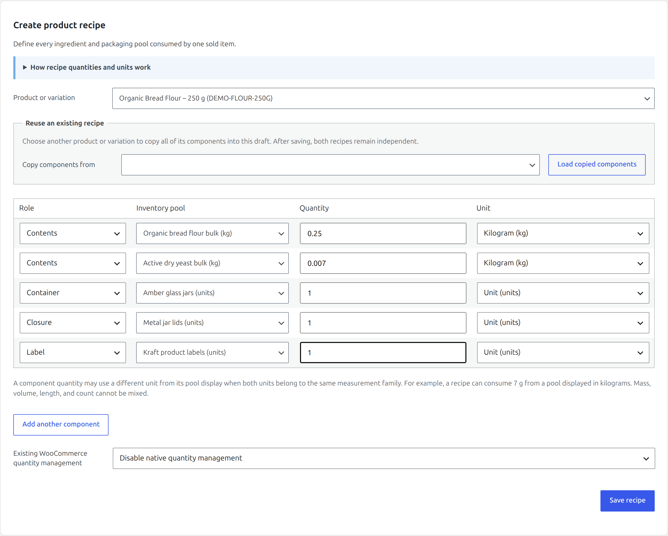The width and height of the screenshot is (668, 536).
Task: Edit the 0.25 quantity field
Action: 383,233
